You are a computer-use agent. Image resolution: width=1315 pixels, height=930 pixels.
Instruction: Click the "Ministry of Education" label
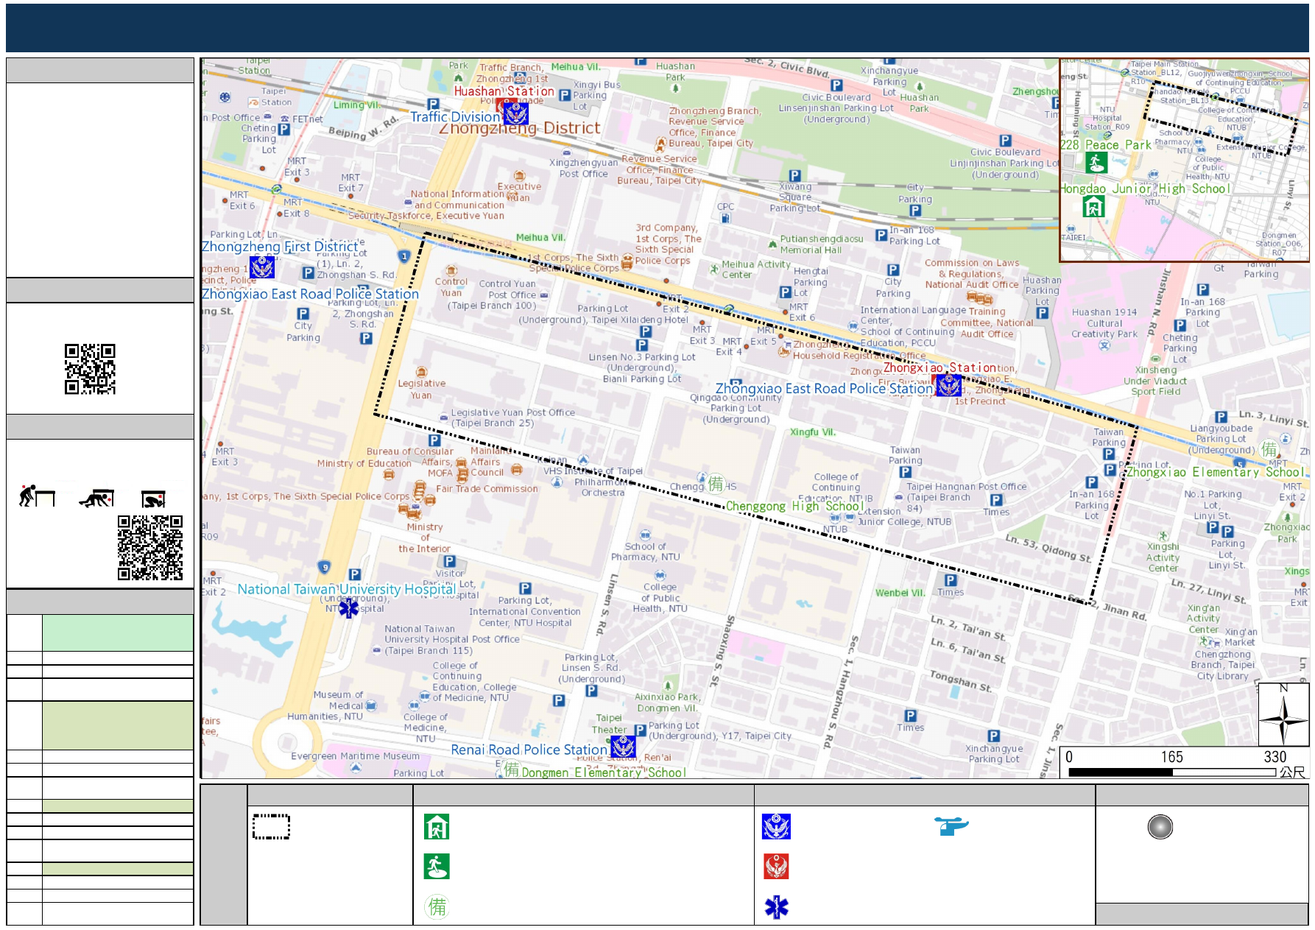pos(364,463)
